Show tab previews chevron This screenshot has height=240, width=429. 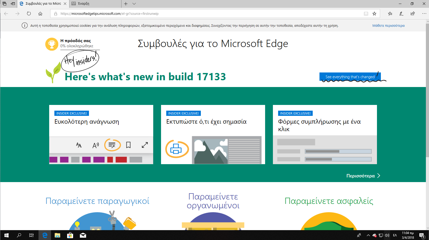(134, 4)
